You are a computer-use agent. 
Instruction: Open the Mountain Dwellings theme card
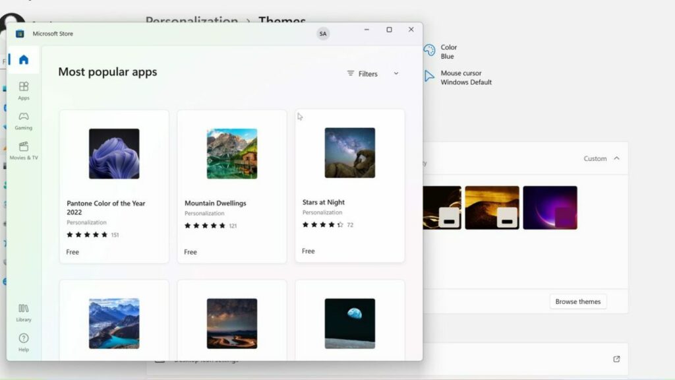tap(232, 187)
